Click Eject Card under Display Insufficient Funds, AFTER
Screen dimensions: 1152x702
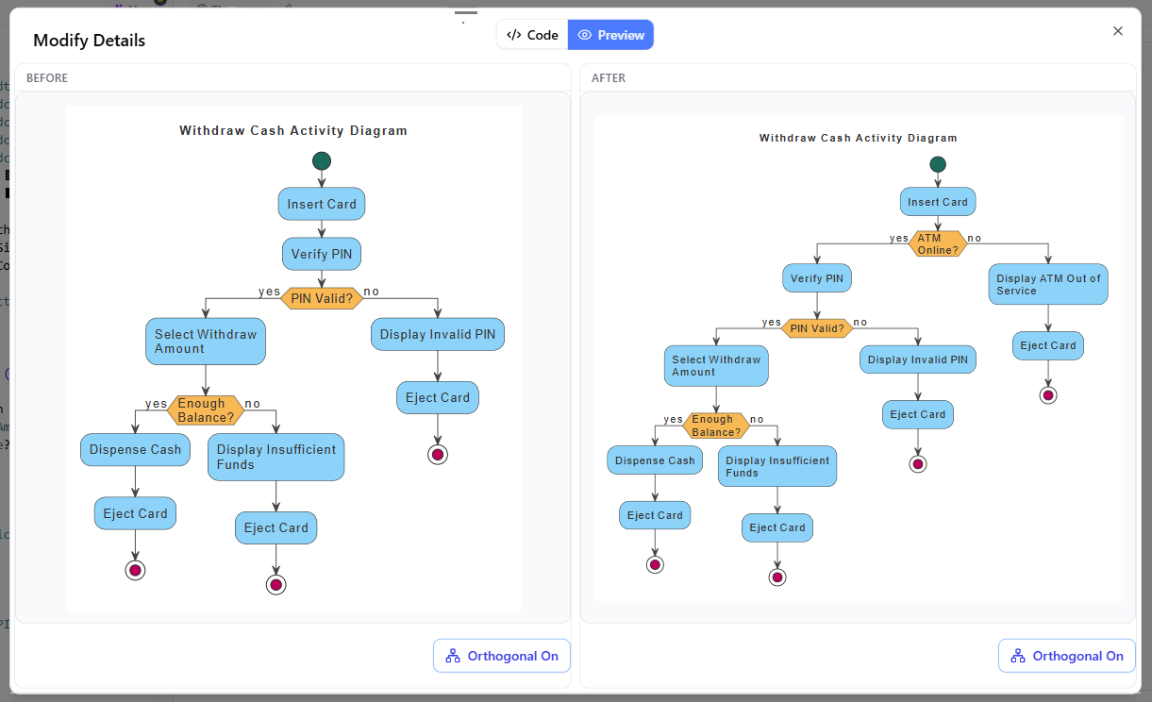tap(777, 527)
